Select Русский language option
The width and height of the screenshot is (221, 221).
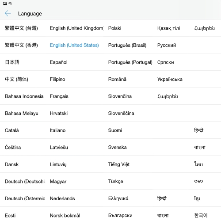coord(167,45)
